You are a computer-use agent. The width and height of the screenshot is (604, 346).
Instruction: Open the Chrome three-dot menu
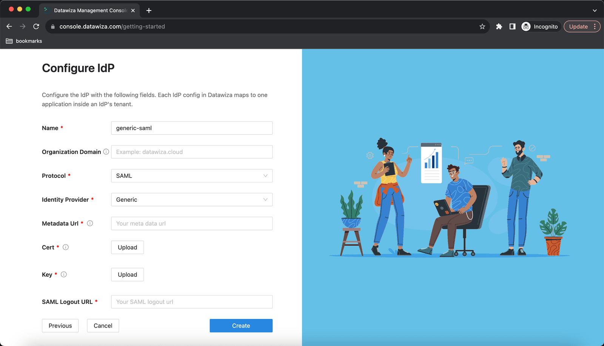tap(595, 26)
